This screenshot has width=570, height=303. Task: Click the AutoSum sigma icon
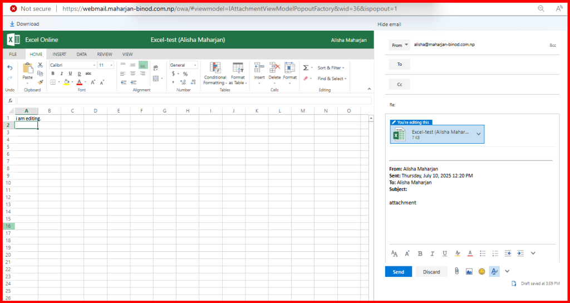point(306,68)
